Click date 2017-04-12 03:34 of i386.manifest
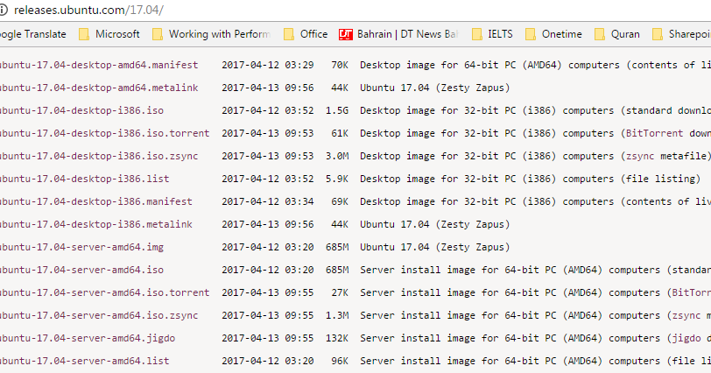Screen dimensions: 711x373 268,201
